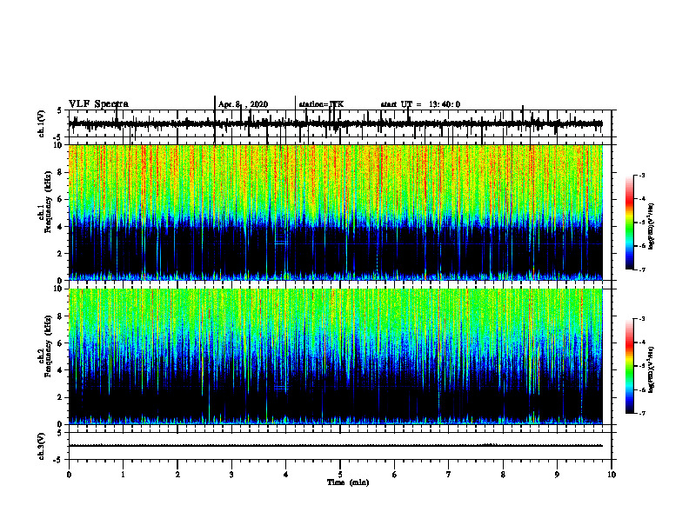689x532 pixels.
Task: Click time axis tick label '6'
Action: pyautogui.click(x=395, y=475)
